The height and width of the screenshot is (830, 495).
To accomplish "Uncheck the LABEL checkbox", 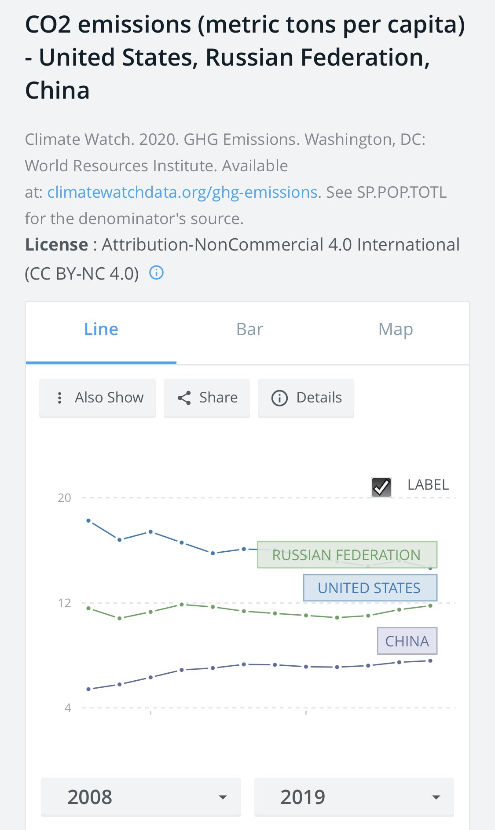I will pos(381,487).
